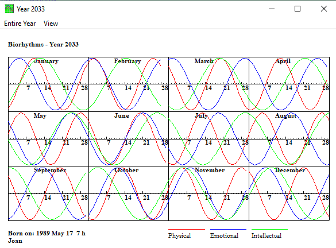Open the October biorhythm chart
Screen dimensions: 336x248
129,193
